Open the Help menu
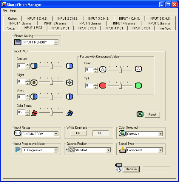The image size is (179, 182). click(13, 10)
